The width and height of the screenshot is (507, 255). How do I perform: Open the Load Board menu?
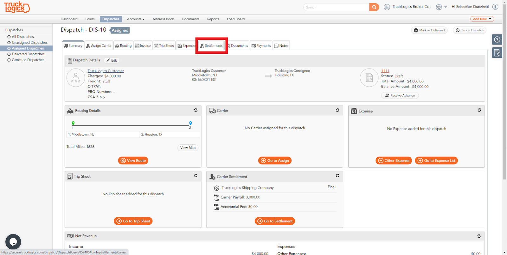coord(236,19)
